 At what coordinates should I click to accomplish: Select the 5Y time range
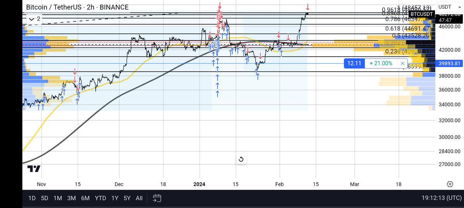[127, 198]
